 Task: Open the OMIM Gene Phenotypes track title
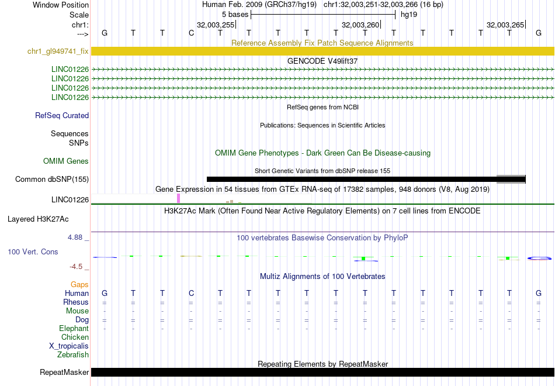[x=323, y=153]
